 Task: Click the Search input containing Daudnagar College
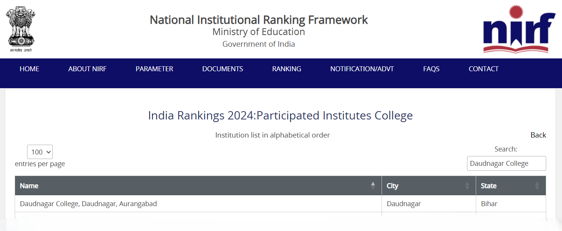coord(507,163)
